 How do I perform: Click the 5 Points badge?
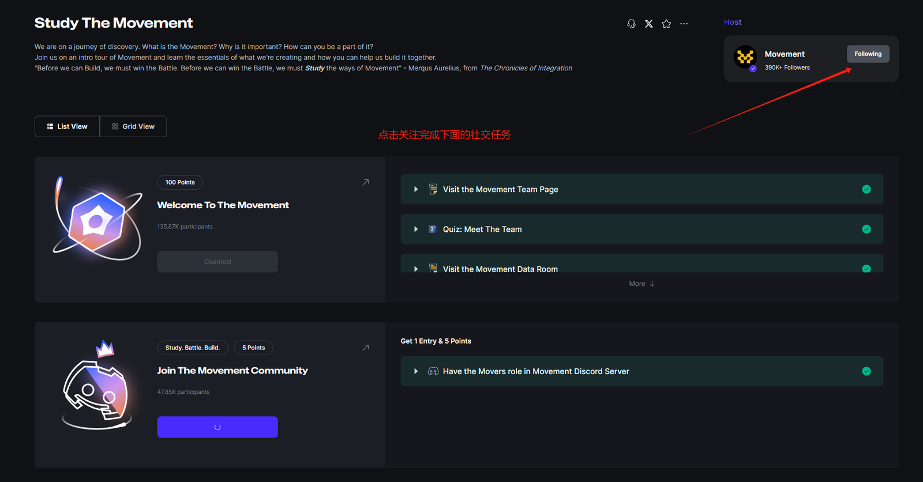click(x=254, y=348)
